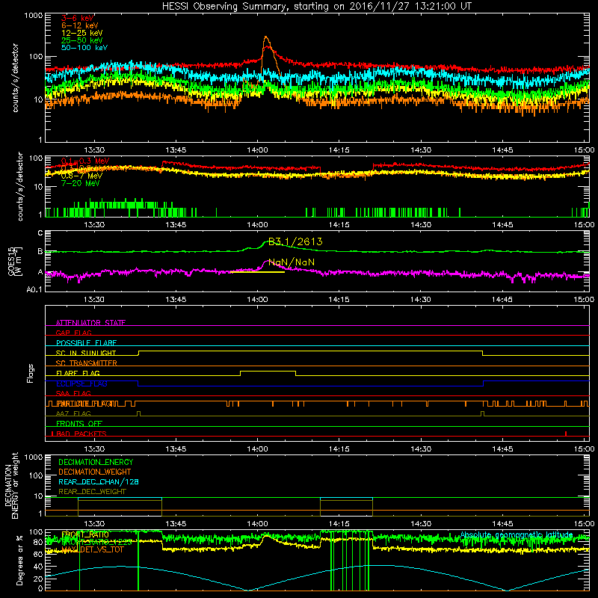The width and height of the screenshot is (598, 598).
Task: Select the "Degrees or %" axis title
Action: 19,560
